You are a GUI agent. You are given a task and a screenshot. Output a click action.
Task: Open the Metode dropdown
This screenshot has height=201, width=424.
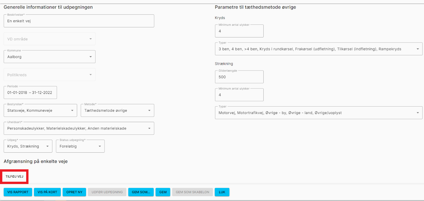[x=117, y=110]
